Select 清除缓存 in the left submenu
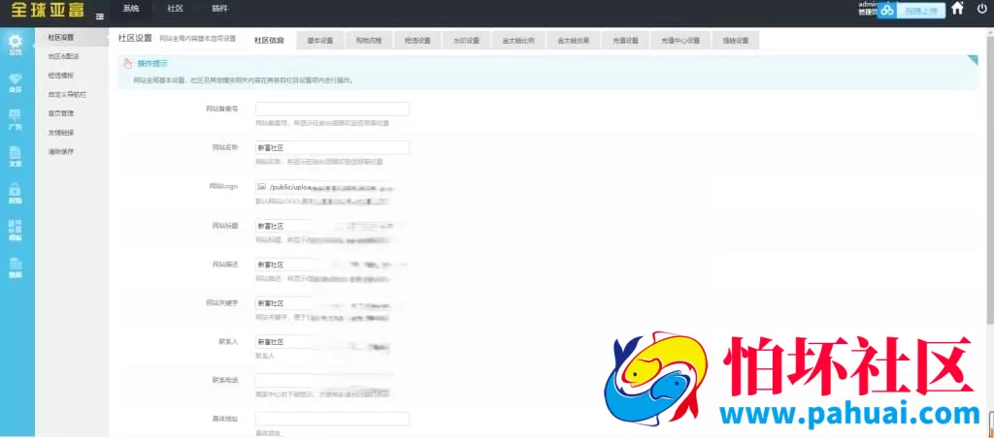The width and height of the screenshot is (994, 438). coord(61,151)
